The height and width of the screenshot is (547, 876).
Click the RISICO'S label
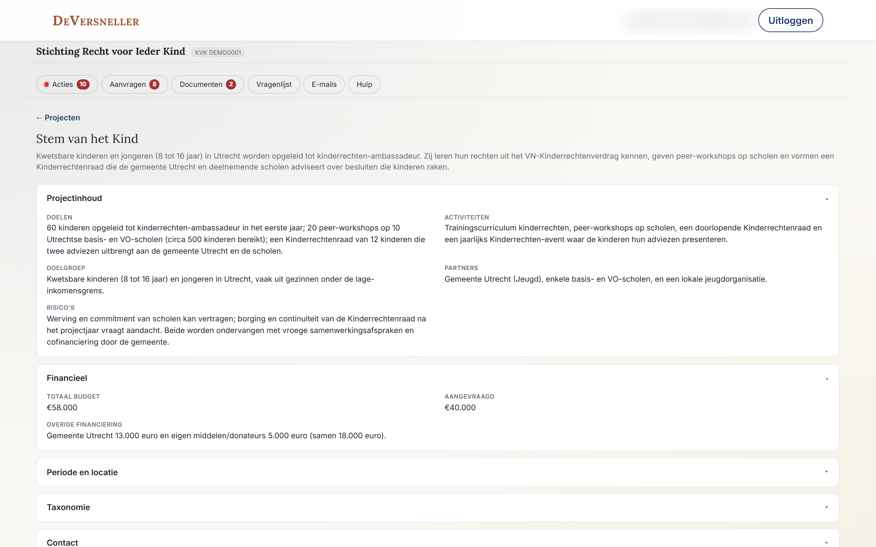[61, 308]
